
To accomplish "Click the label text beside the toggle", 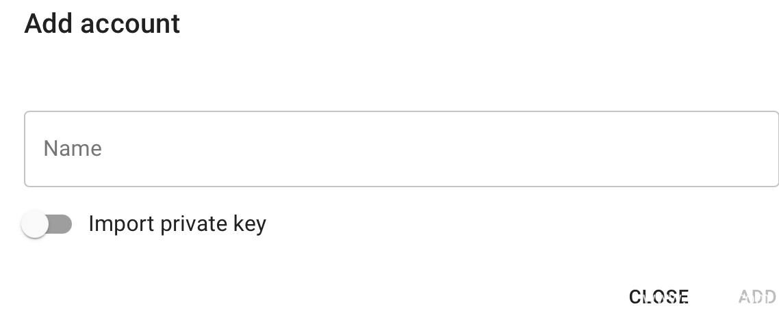I will [x=177, y=224].
